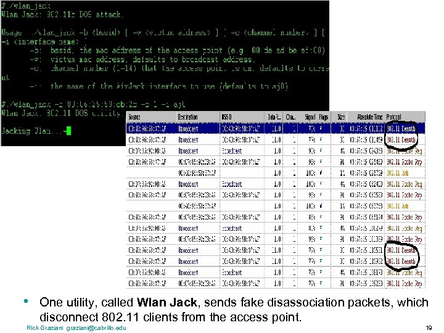444x333 pixels.
Task: Click the slide number 19
Action: 429,328
